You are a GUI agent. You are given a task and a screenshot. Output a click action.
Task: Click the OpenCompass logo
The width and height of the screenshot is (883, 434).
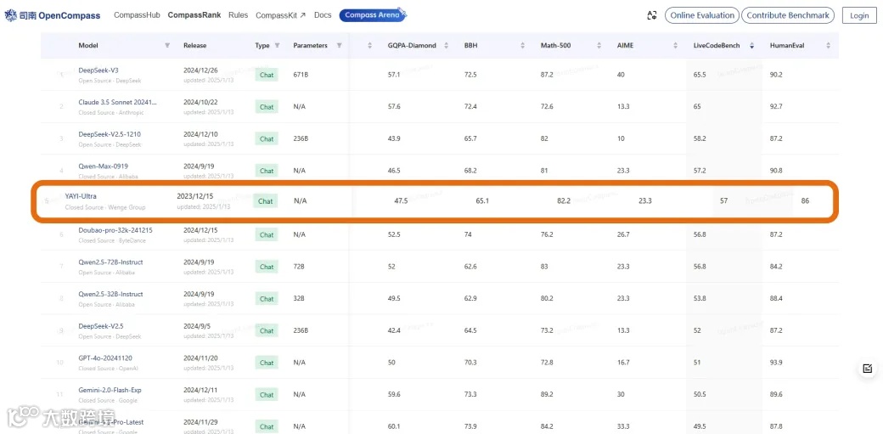[53, 16]
